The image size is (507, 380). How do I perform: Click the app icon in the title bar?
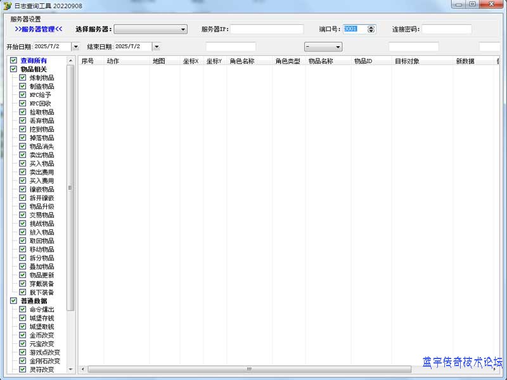(8, 6)
